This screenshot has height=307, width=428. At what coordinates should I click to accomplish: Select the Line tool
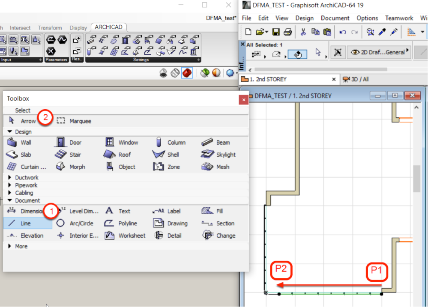28,223
